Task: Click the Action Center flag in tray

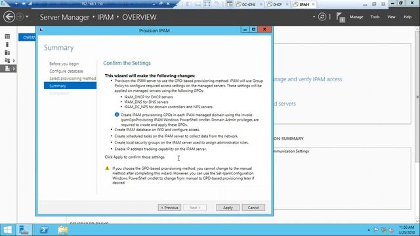Action: pos(376,230)
